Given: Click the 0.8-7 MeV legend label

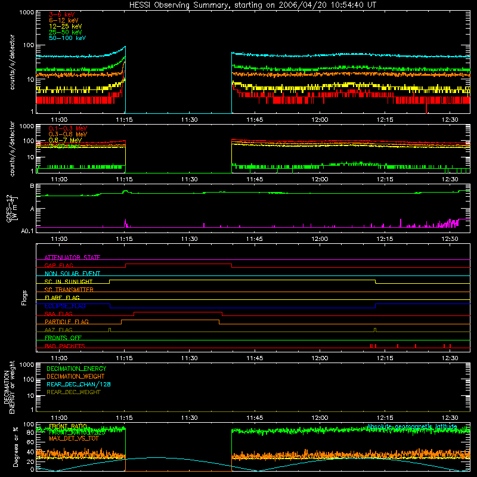Looking at the screenshot, I should pos(65,140).
